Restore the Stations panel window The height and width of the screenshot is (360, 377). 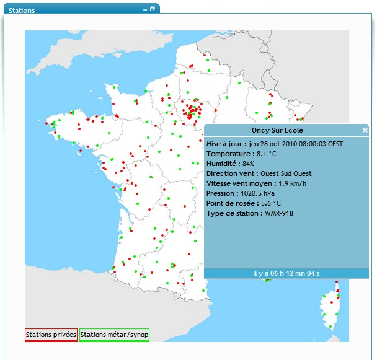tap(153, 9)
